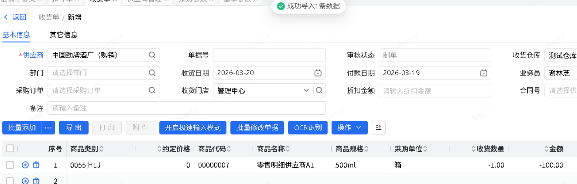Click the 折扣金额 input field
Image resolution: width=577 pixels, height=184 pixels.
coord(435,90)
